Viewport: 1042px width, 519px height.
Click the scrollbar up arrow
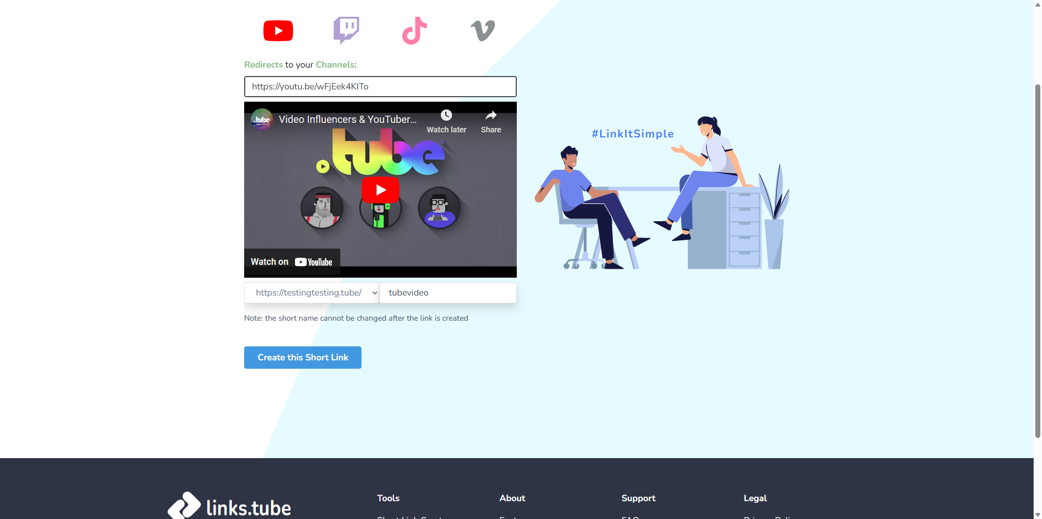1038,4
